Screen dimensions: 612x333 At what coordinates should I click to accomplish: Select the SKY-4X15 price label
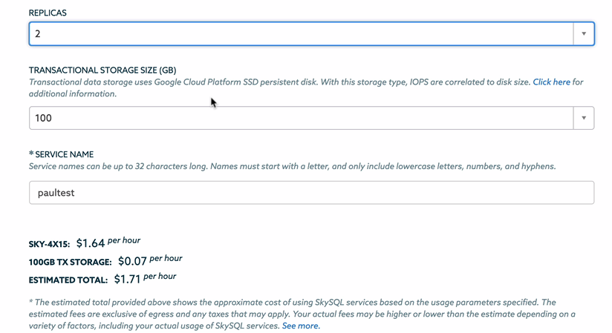point(49,244)
